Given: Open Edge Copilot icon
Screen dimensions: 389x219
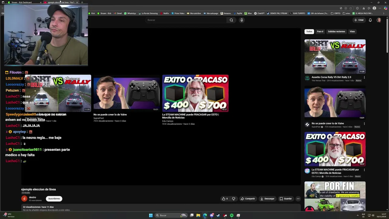Looking at the screenshot, I should point(385,8).
